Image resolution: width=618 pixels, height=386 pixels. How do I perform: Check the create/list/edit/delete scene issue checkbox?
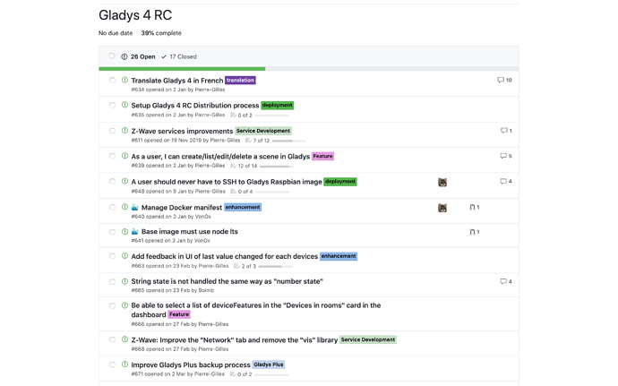point(112,156)
